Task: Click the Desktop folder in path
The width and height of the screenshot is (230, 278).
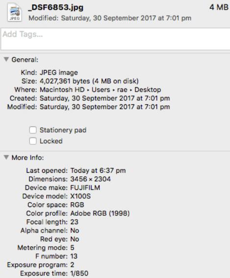Action: click(148, 90)
